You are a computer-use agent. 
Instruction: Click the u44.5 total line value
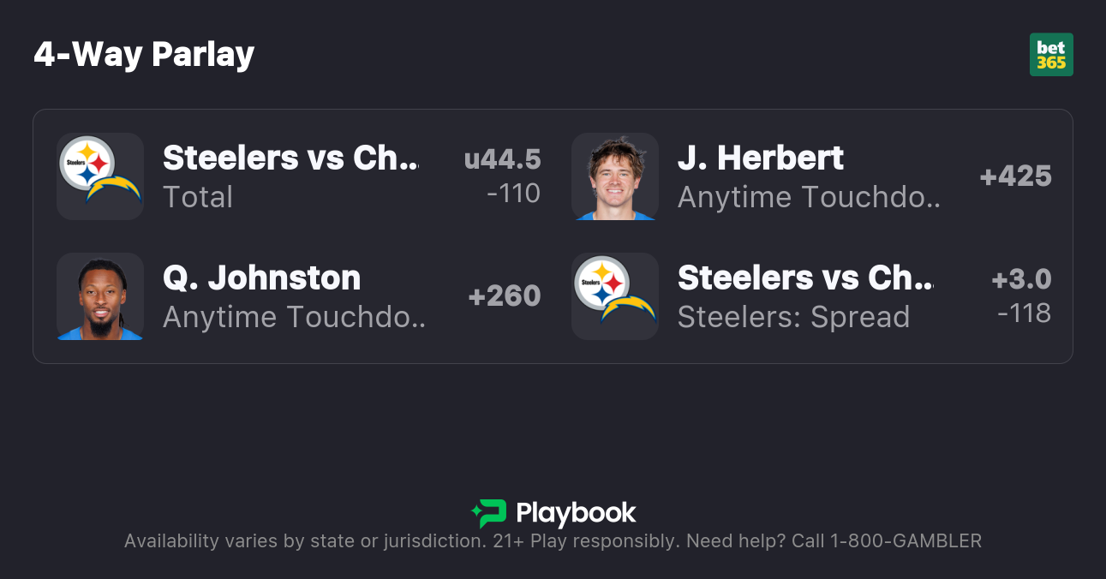pos(503,159)
